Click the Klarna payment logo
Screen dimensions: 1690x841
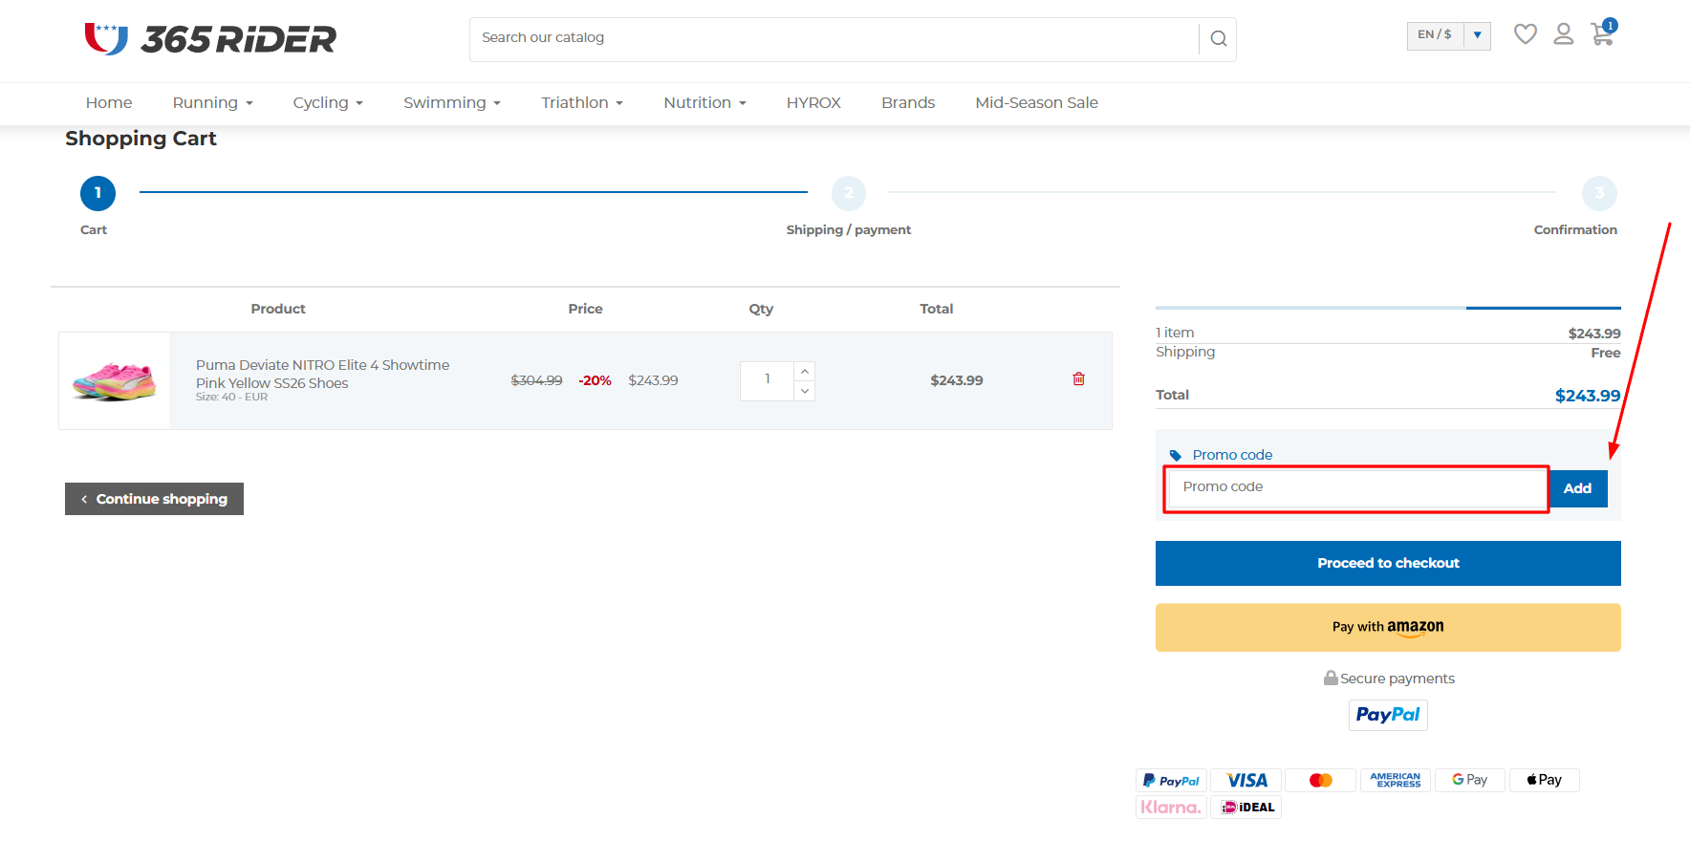[x=1171, y=808]
